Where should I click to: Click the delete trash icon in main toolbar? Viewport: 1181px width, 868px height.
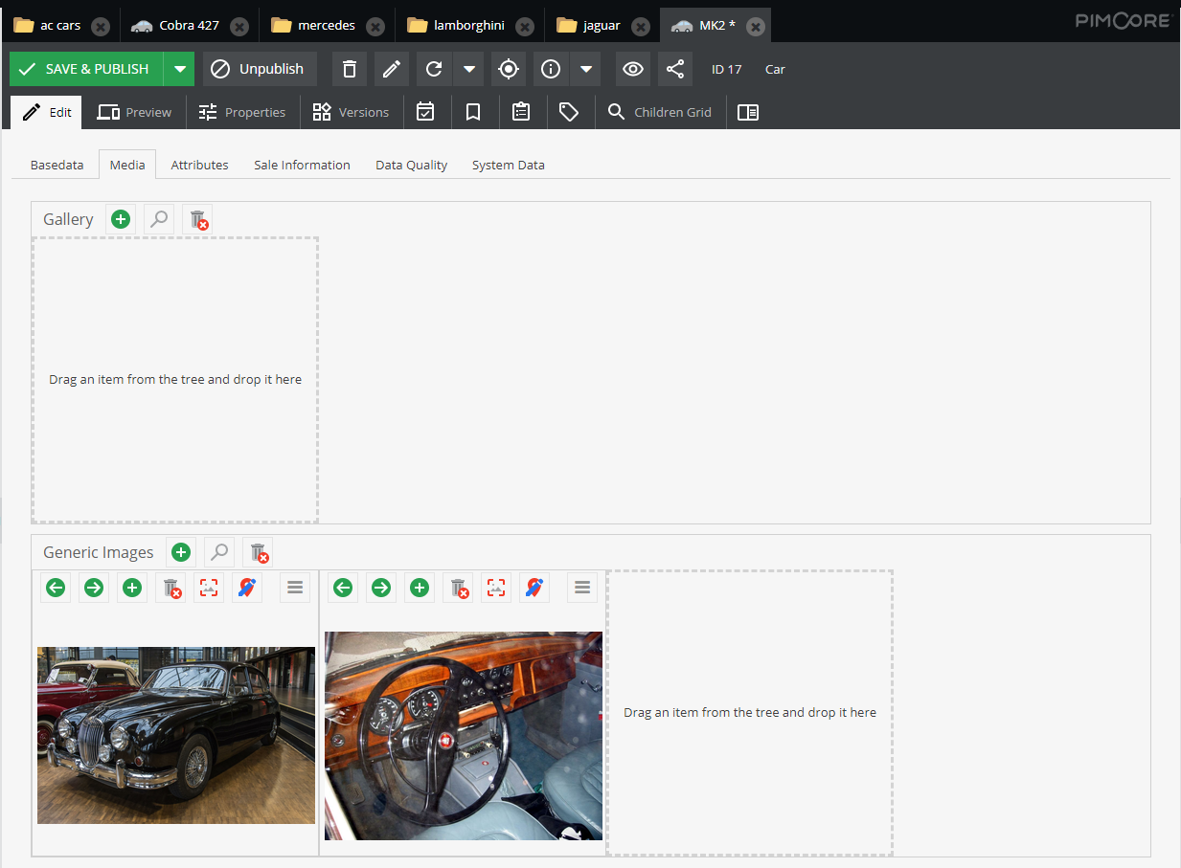(x=350, y=69)
